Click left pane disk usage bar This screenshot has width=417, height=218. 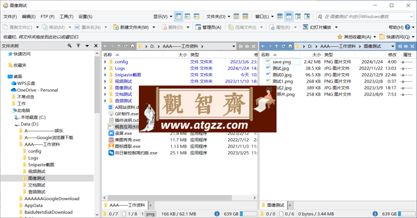point(248,214)
